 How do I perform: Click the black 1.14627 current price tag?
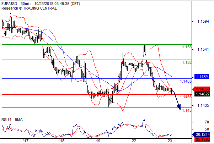click(202, 94)
